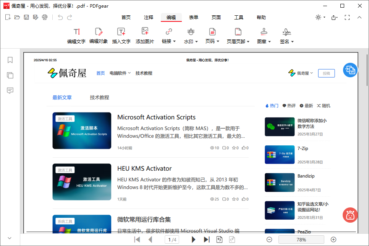This screenshot has width=369, height=246.
Task: Open the red assistant robot button
Action: pyautogui.click(x=350, y=215)
